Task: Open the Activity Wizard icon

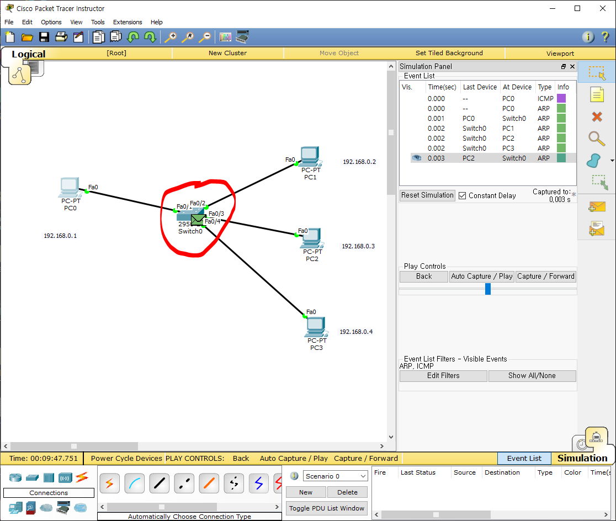Action: click(78, 38)
